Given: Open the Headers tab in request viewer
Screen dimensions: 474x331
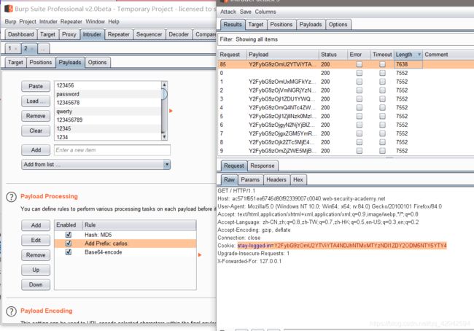Looking at the screenshot, I should [x=276, y=179].
